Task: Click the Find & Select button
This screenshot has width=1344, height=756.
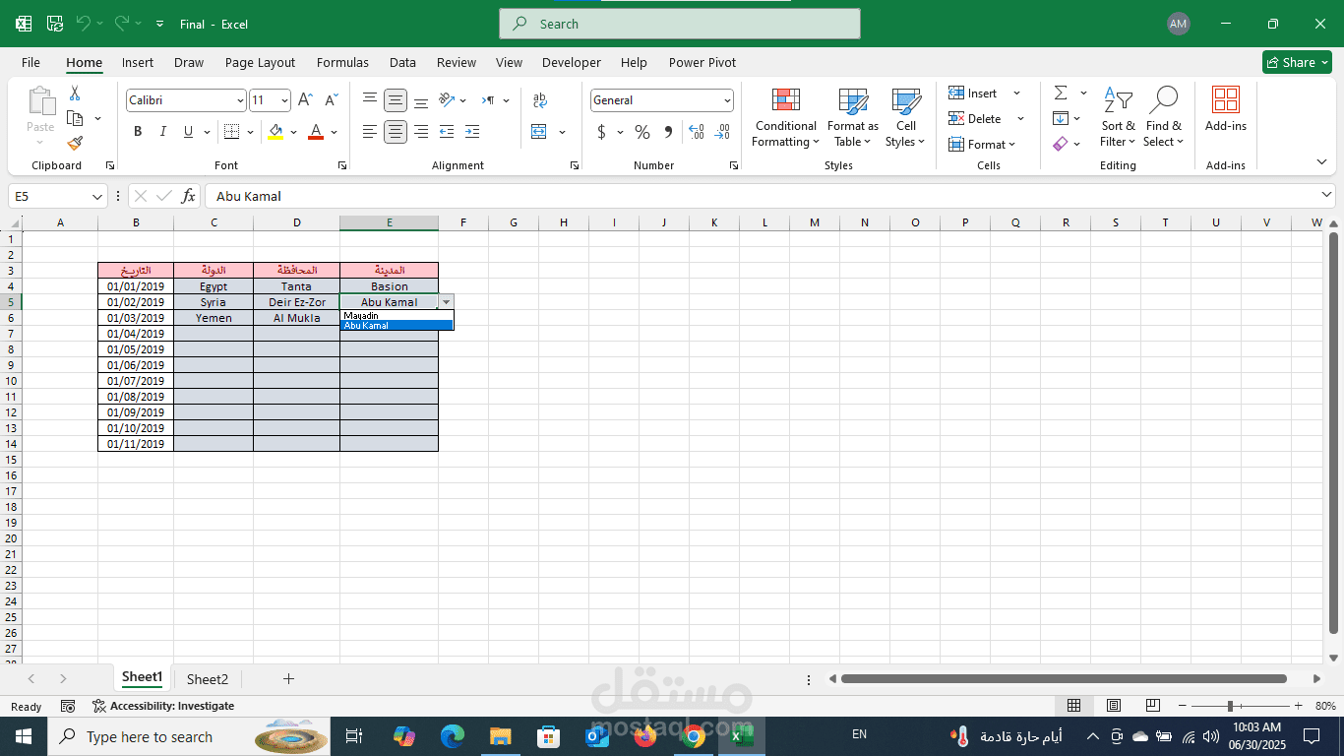Action: (x=1164, y=116)
